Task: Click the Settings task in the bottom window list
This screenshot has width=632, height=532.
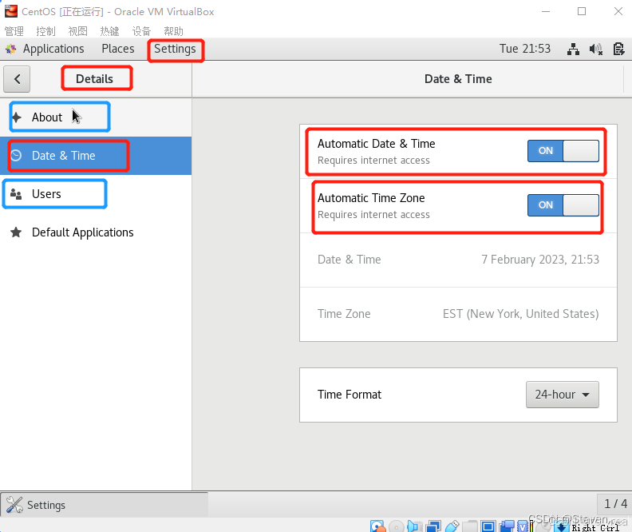Action: 105,505
